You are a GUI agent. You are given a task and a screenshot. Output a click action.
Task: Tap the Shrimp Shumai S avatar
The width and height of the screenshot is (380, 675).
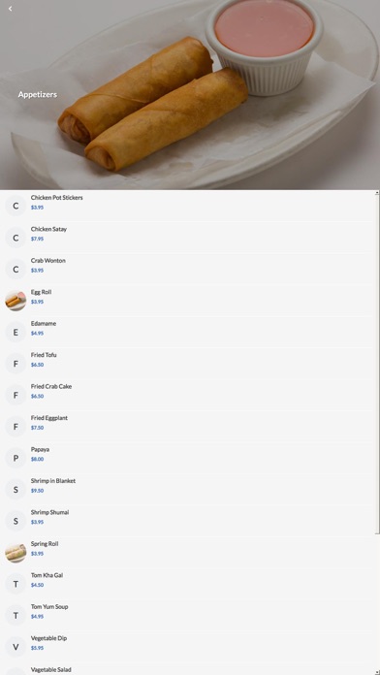[x=16, y=521]
